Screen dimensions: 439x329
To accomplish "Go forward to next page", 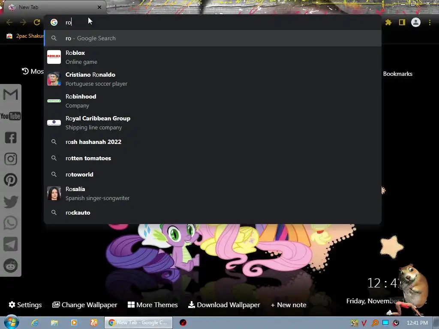I will click(x=23, y=22).
